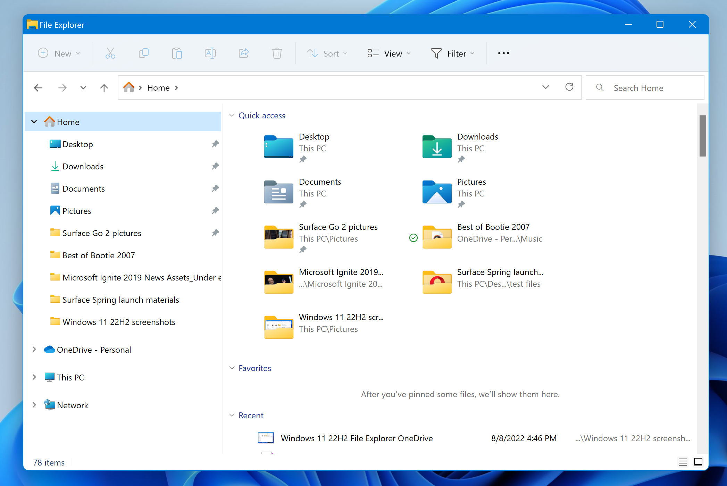Open the New dropdown menu
This screenshot has width=727, height=486.
[59, 53]
